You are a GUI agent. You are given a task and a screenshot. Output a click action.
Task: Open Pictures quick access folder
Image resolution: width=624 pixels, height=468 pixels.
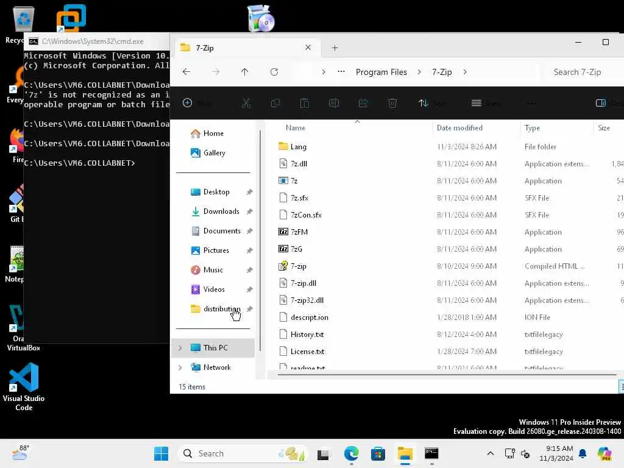coord(216,250)
